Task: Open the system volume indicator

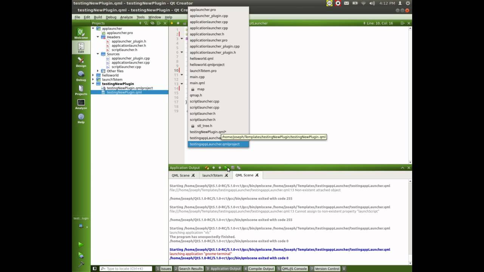Action: click(372, 3)
